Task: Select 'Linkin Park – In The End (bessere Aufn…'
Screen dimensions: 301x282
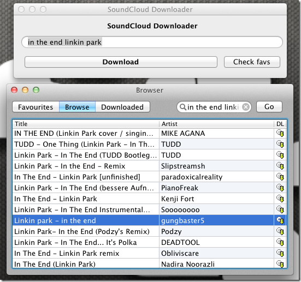Action: [x=84, y=188]
